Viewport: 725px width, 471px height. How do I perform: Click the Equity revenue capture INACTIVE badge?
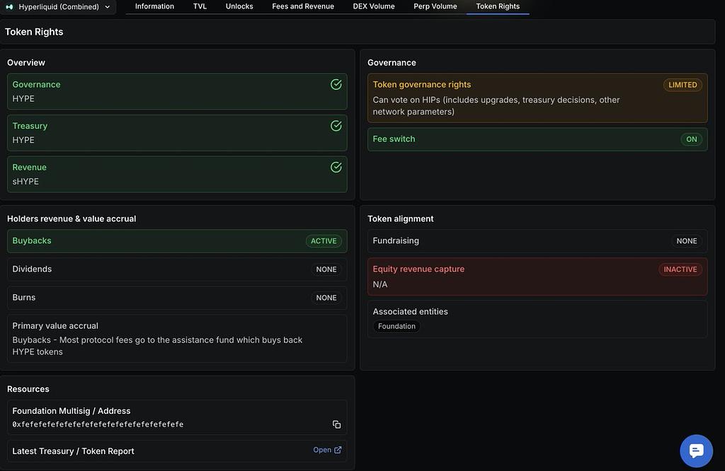[680, 269]
